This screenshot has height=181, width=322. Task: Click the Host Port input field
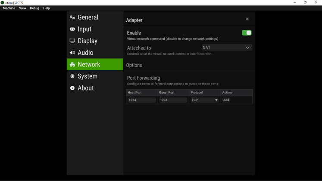141,100
